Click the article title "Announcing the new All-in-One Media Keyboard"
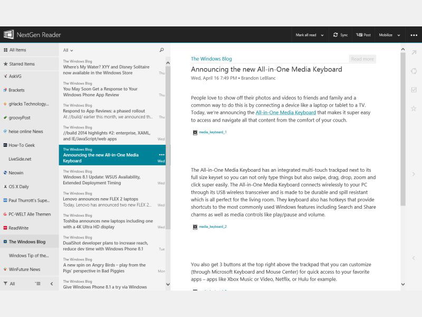The height and width of the screenshot is (317, 422). [266, 69]
